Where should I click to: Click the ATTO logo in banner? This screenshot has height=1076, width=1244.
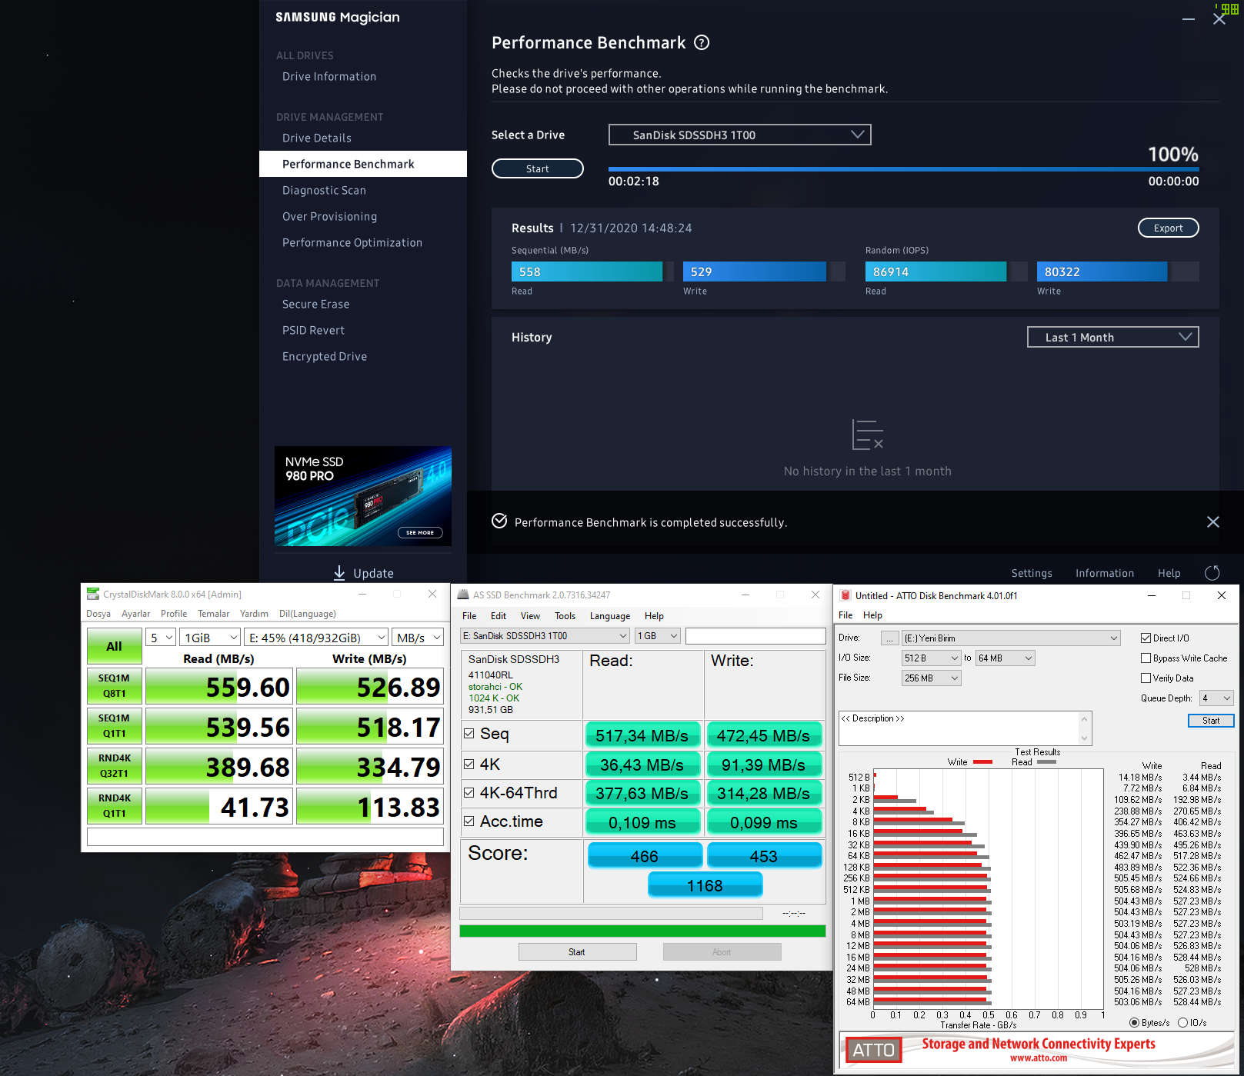(x=873, y=1050)
